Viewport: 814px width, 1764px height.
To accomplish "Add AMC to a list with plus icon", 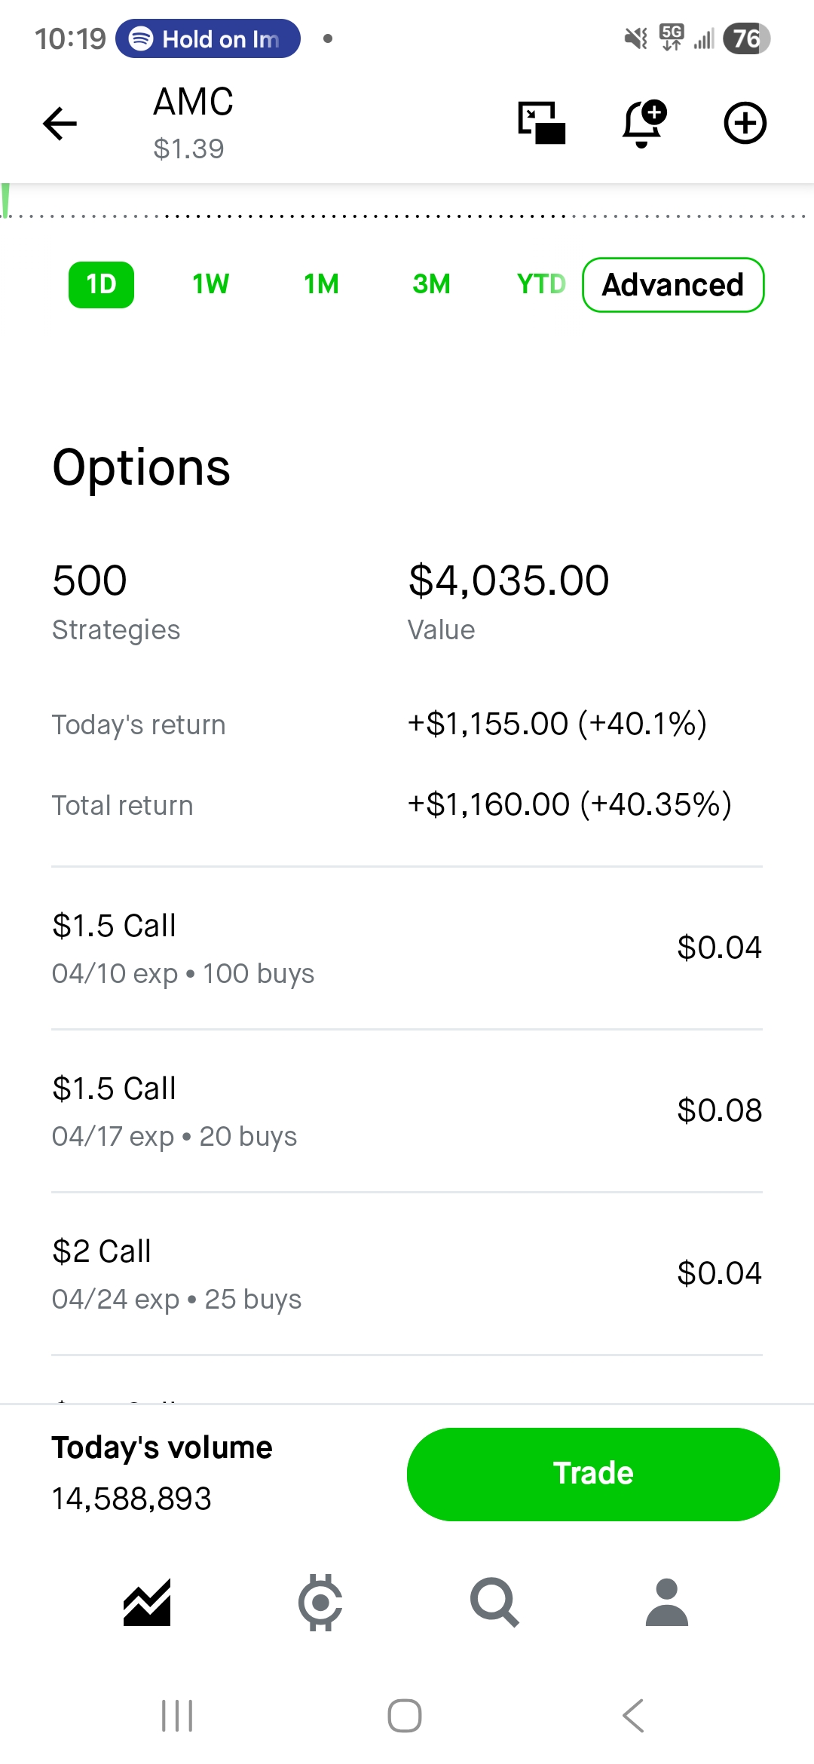I will pyautogui.click(x=745, y=123).
